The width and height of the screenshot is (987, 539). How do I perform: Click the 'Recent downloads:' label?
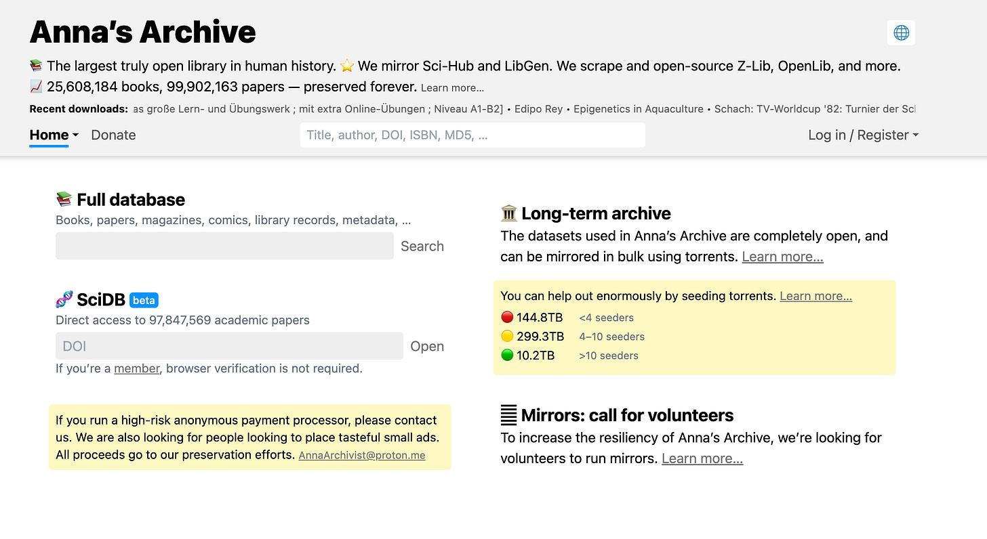79,109
